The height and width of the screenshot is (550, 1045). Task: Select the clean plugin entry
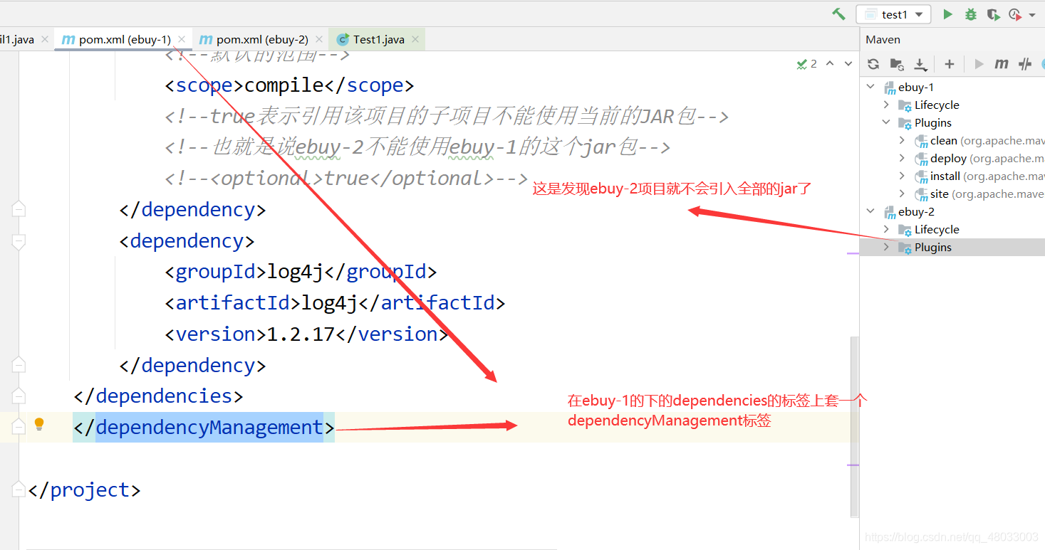point(979,141)
